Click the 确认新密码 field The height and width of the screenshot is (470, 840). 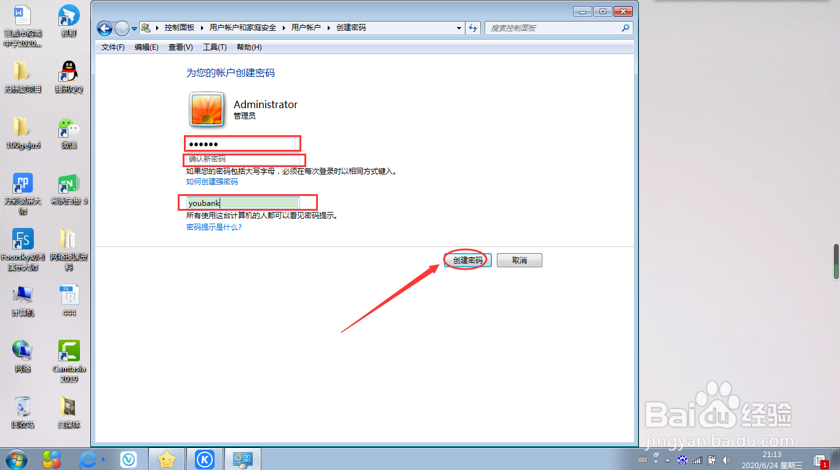[x=243, y=159]
